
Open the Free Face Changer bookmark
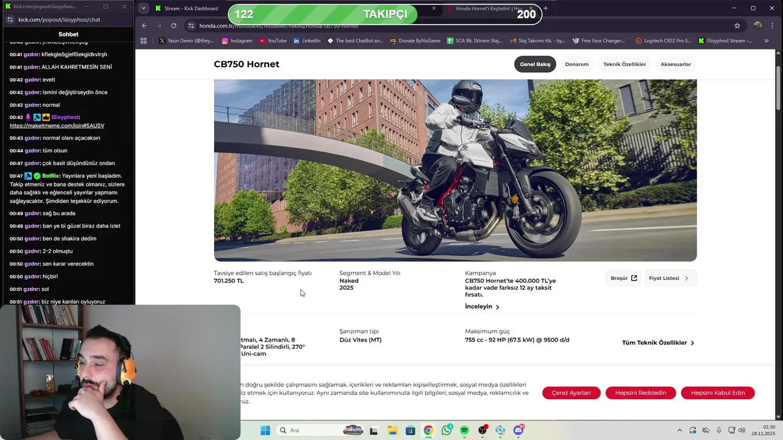(599, 41)
